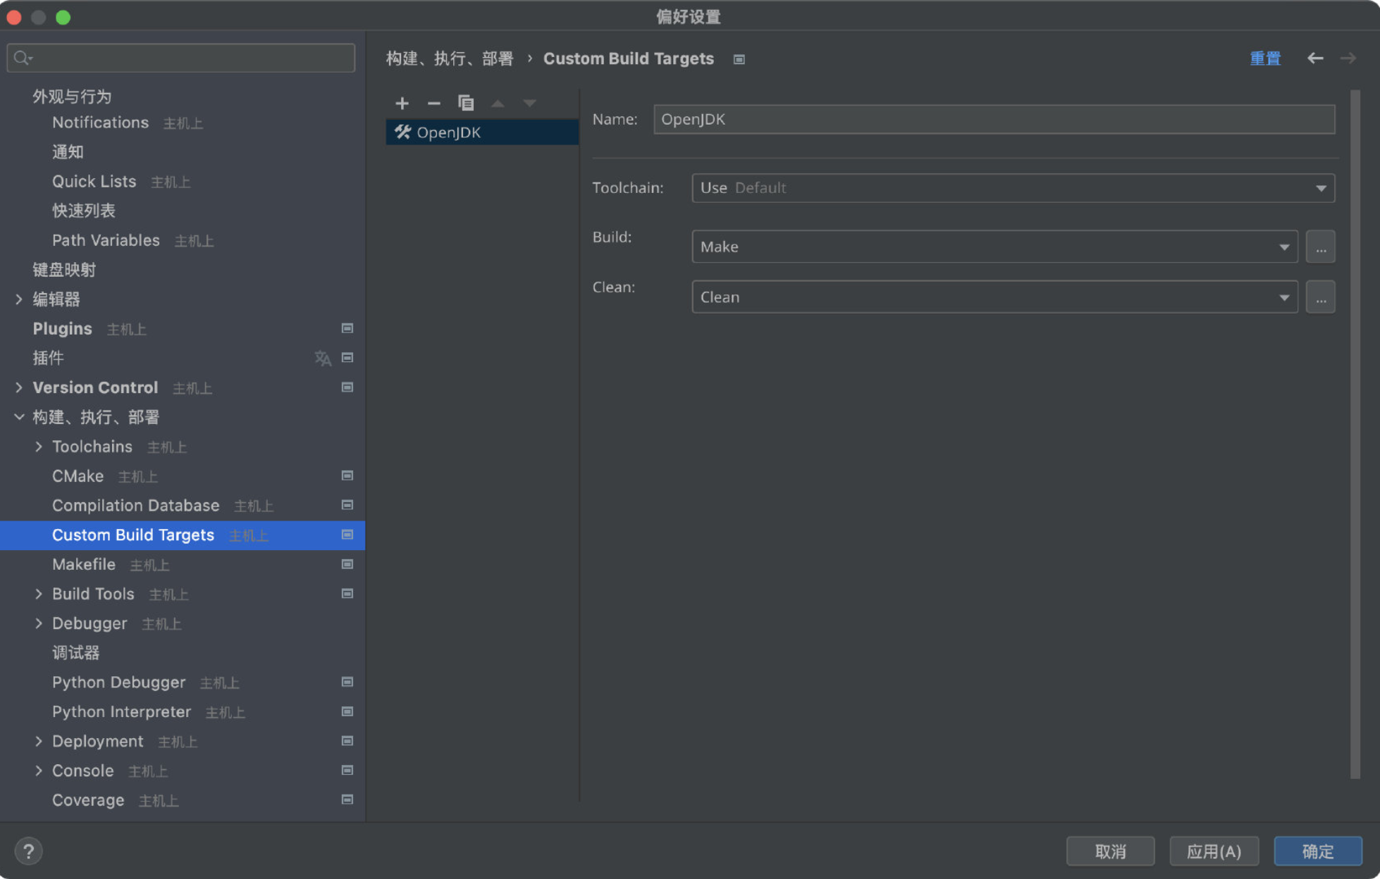Expand the Toolchains node

click(x=39, y=447)
